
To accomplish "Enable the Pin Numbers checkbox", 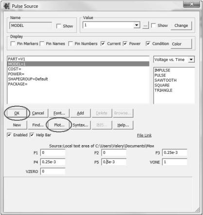I will coord(71,43).
